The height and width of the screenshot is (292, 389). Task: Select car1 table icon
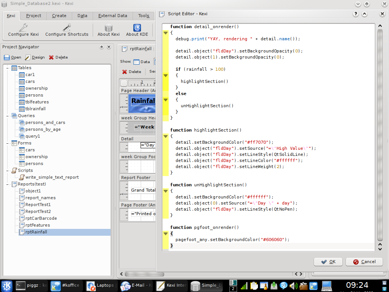(x=22, y=75)
